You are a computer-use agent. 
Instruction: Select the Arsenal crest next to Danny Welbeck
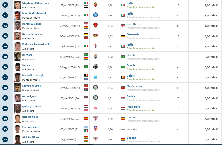pos(96,25)
